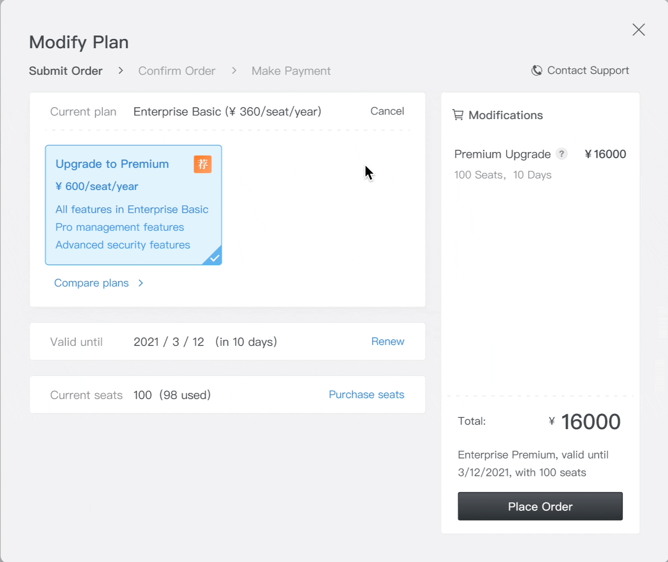Click the Modifications cart icon

[x=458, y=115]
